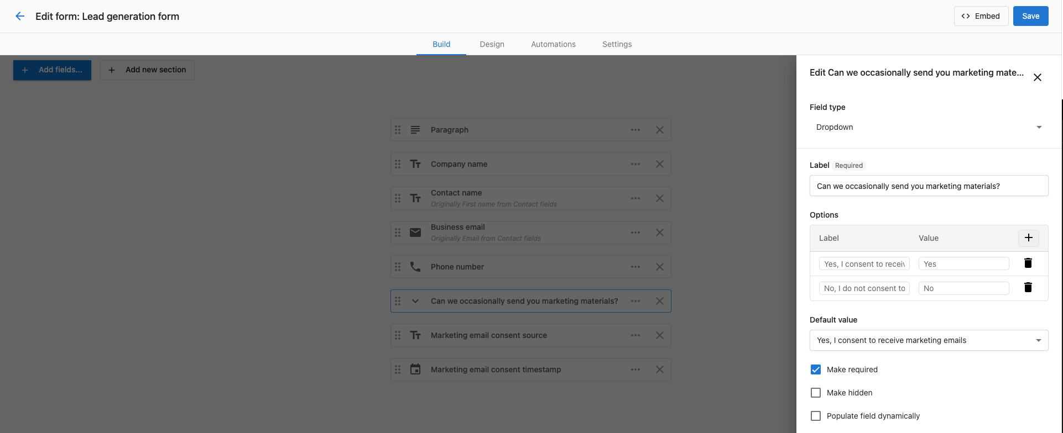Remove the marketing materials question field
This screenshot has width=1063, height=433.
(660, 301)
